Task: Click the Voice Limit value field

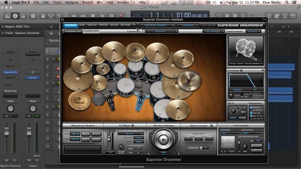Action: (206, 148)
